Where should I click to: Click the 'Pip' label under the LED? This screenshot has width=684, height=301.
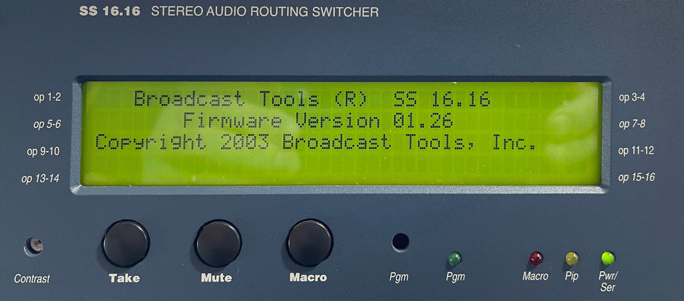point(572,276)
